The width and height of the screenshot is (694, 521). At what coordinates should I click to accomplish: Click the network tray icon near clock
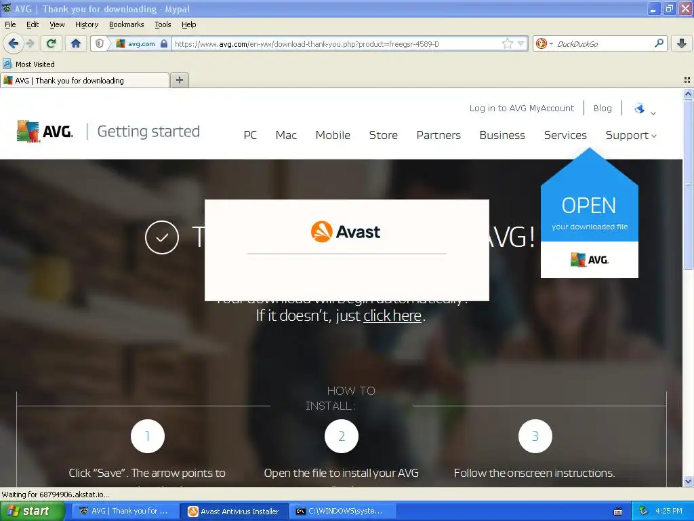pyautogui.click(x=644, y=511)
